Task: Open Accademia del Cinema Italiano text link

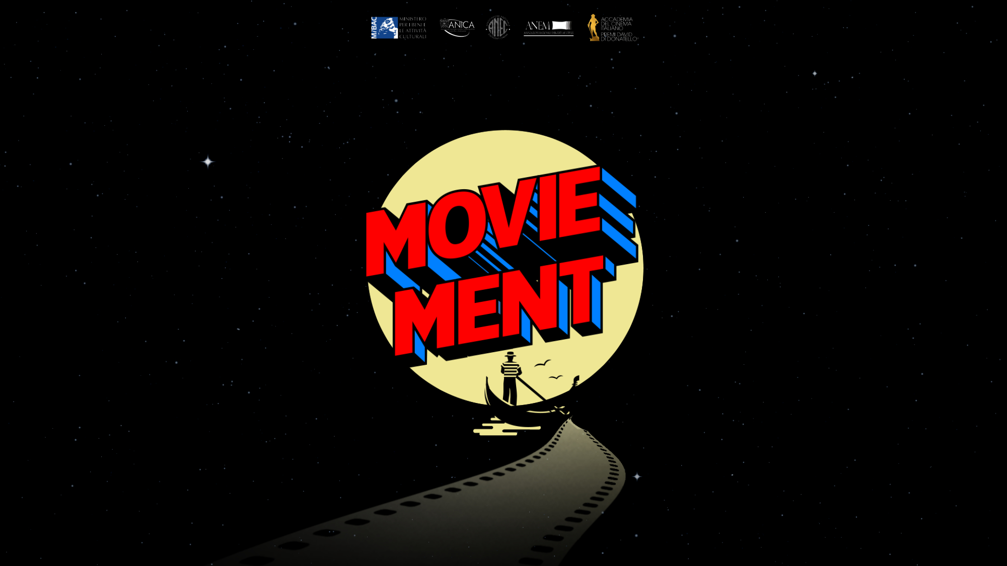Action: 616,24
